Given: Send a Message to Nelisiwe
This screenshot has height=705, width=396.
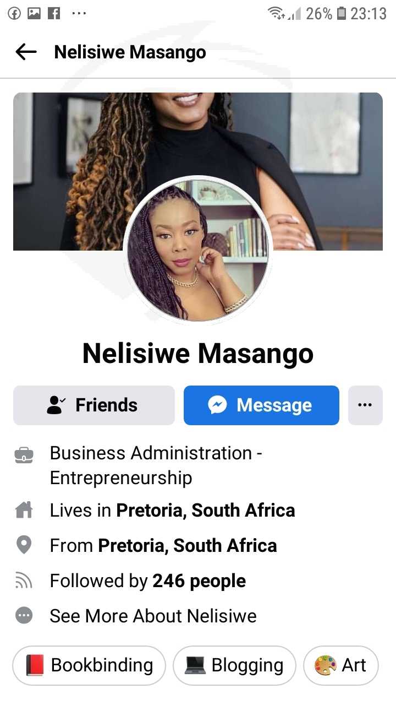Looking at the screenshot, I should click(x=261, y=405).
